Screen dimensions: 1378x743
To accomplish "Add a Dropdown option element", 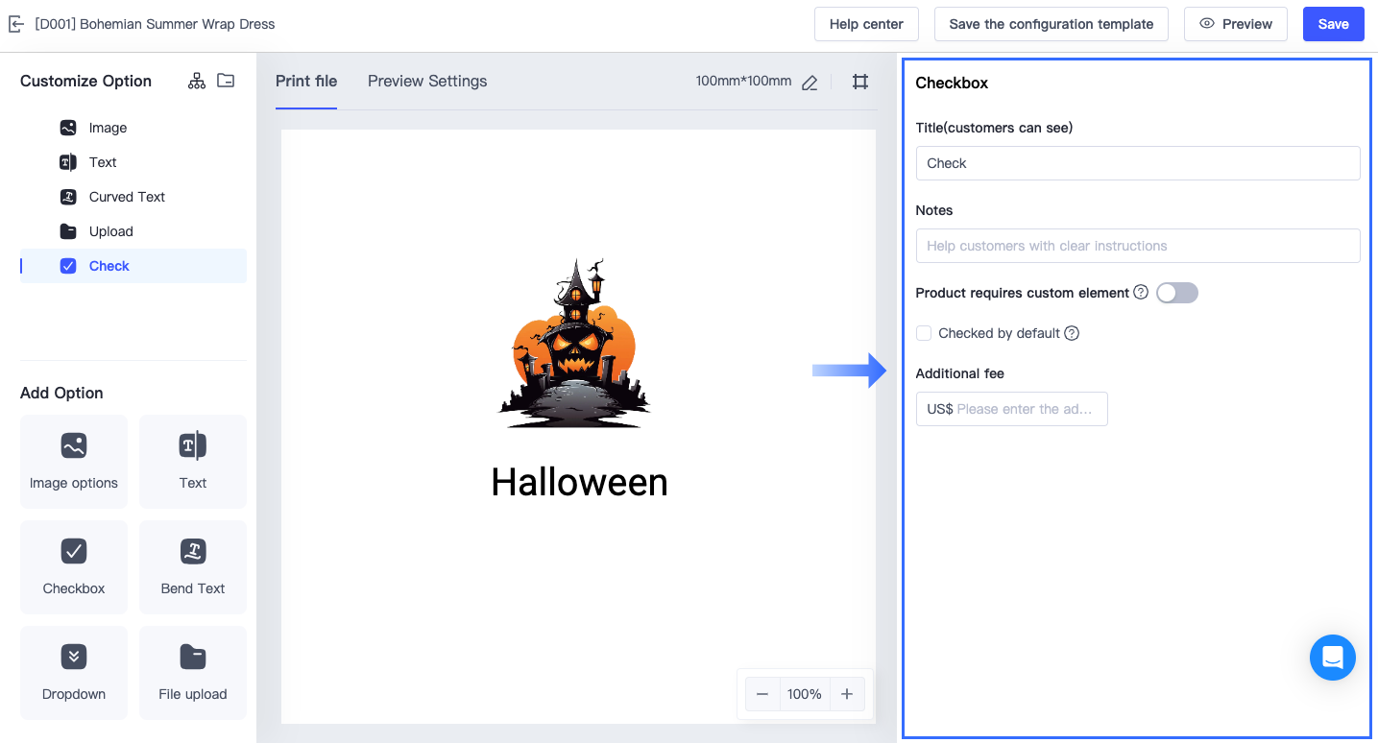I will pyautogui.click(x=73, y=673).
